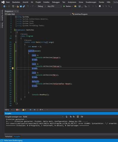This screenshot has height=142, width=118.
Task: Click the navigate backward toolbar icon
Action: tap(4, 6)
